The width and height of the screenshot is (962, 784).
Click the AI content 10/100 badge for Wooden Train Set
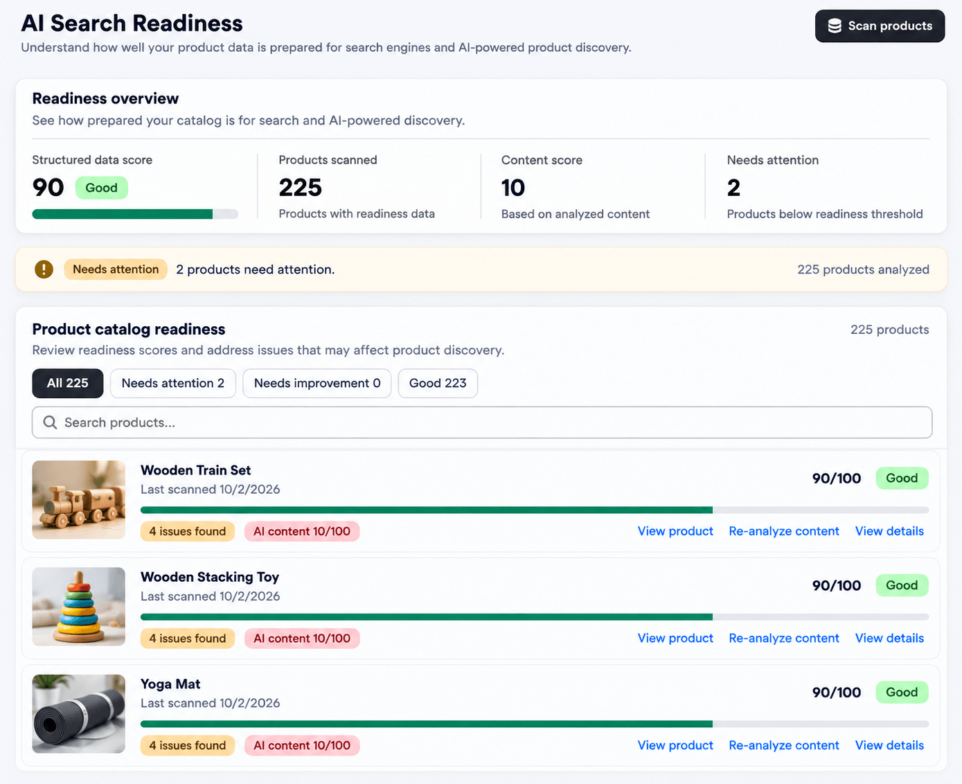302,531
